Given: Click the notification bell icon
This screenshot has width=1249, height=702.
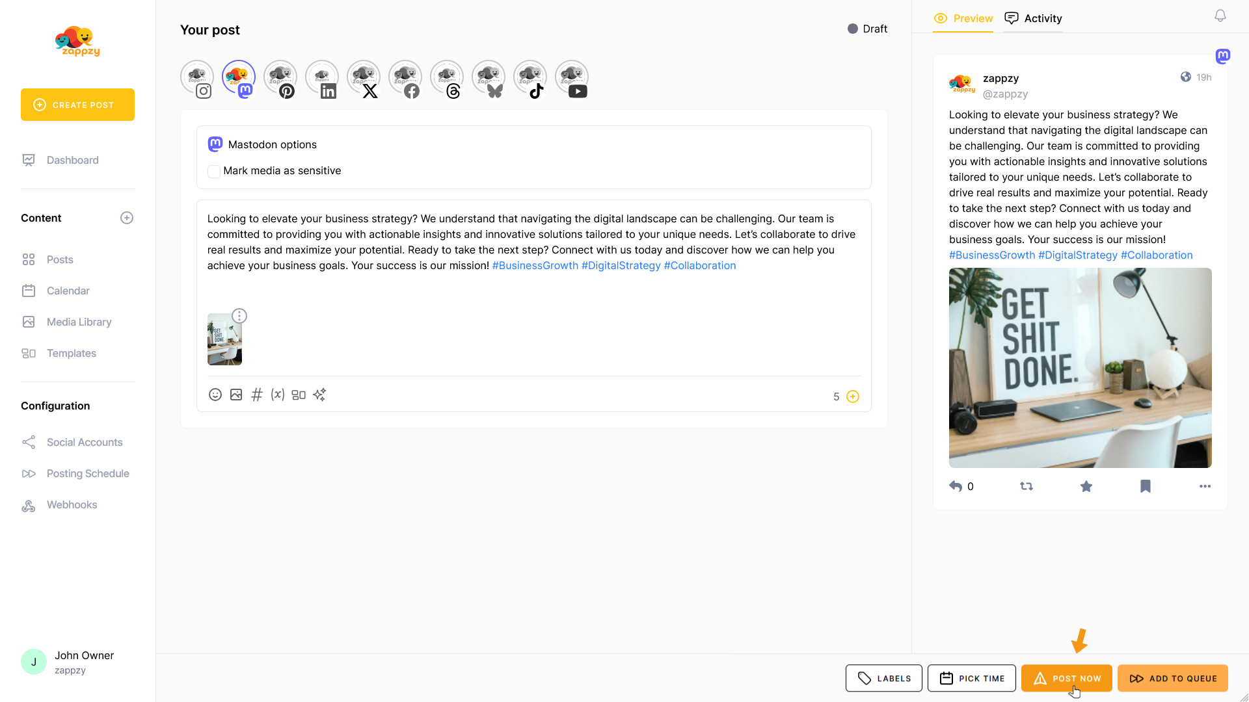Looking at the screenshot, I should click(1220, 16).
